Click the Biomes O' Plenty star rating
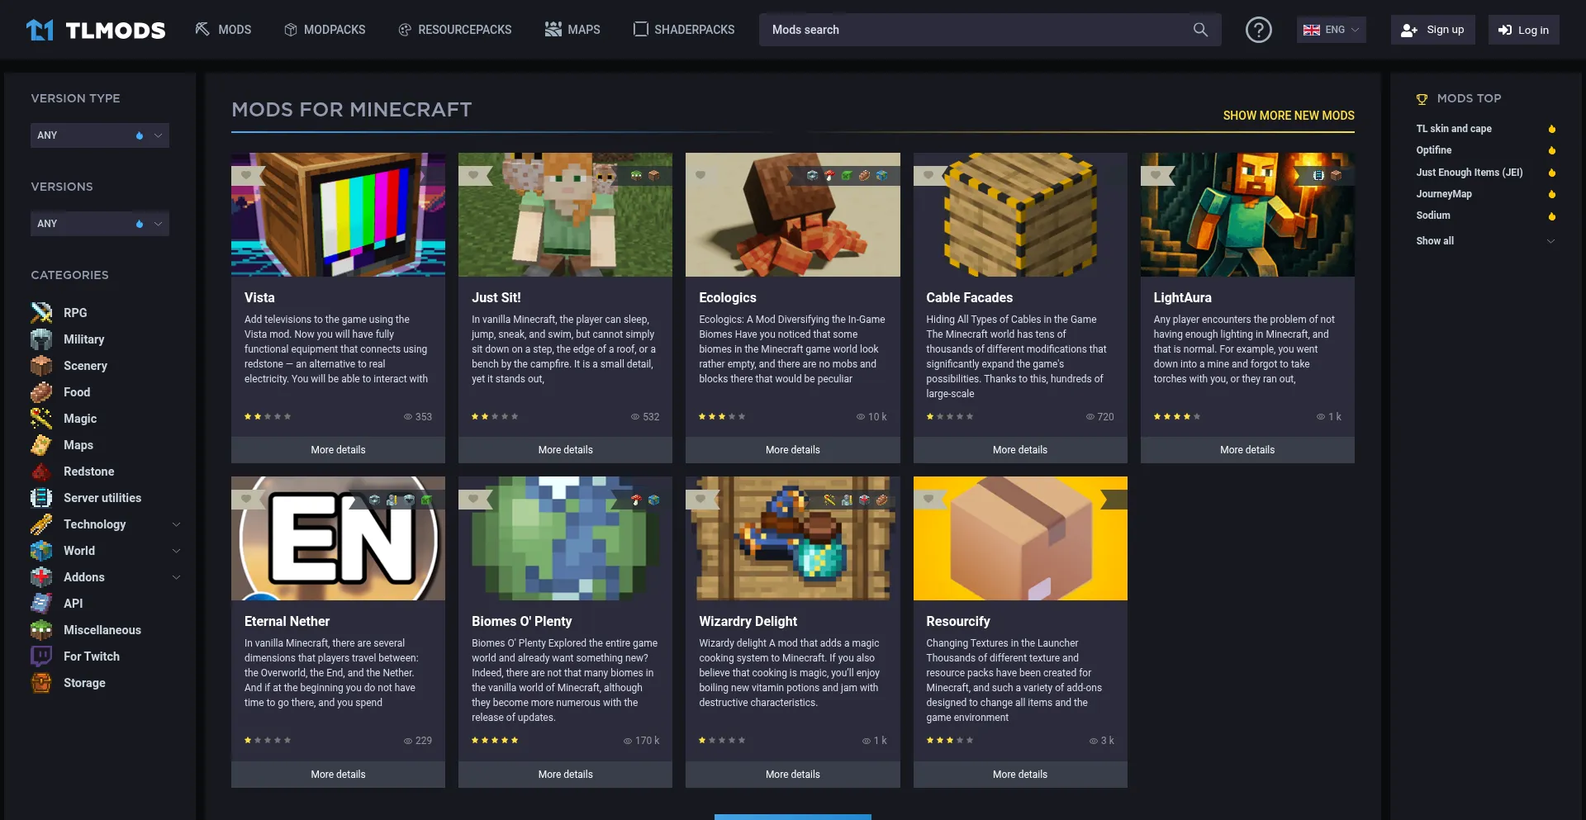 tap(495, 741)
